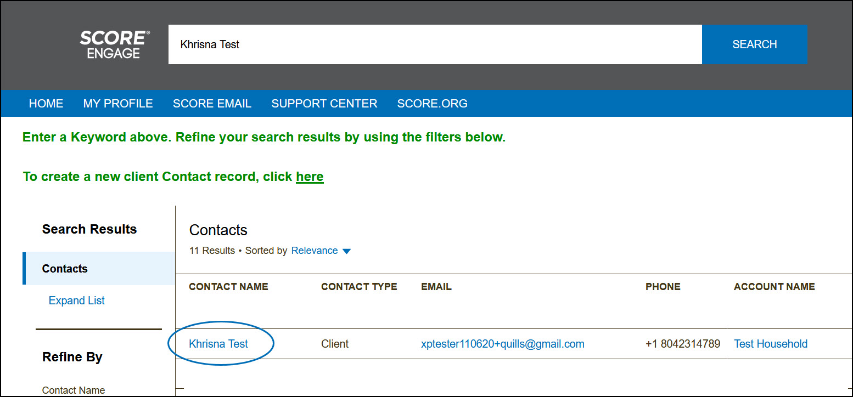Select Contacts in the Search Results sidebar
Image resolution: width=853 pixels, height=397 pixels.
tap(65, 269)
